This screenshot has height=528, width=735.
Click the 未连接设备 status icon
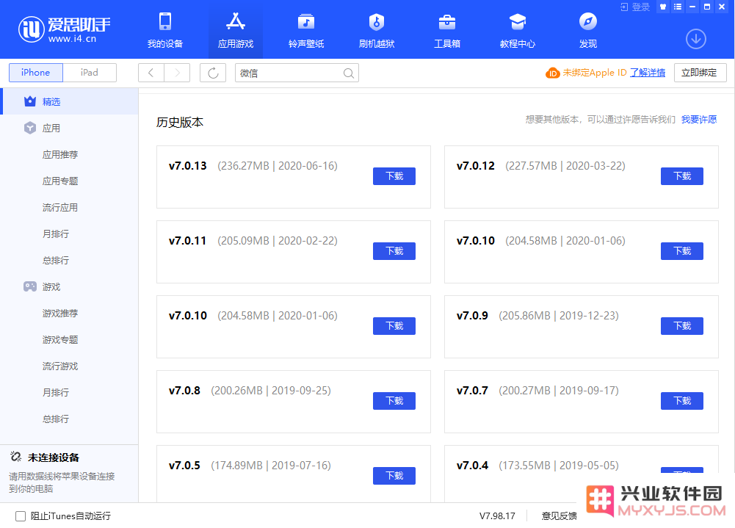15,457
